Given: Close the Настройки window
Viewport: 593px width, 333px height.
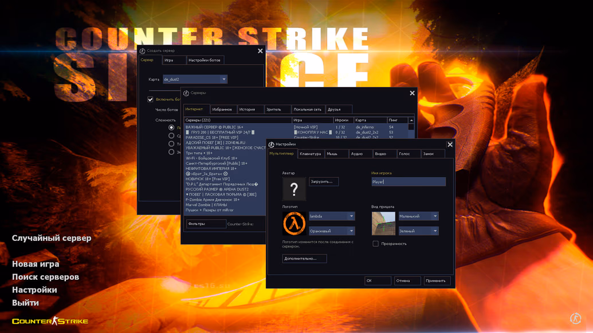Looking at the screenshot, I should pyautogui.click(x=450, y=145).
